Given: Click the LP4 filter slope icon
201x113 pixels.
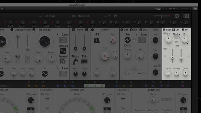Looking at the screenshot, I should [x=97, y=40].
